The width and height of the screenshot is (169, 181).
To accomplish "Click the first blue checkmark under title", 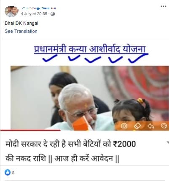I will 50,58.
